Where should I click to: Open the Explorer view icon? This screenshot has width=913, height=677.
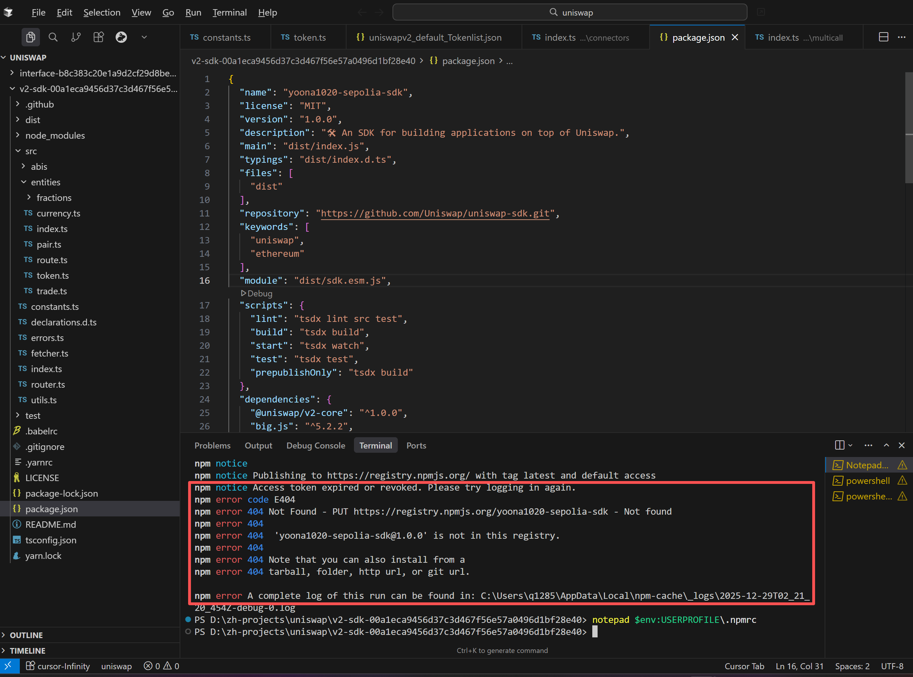coord(31,37)
